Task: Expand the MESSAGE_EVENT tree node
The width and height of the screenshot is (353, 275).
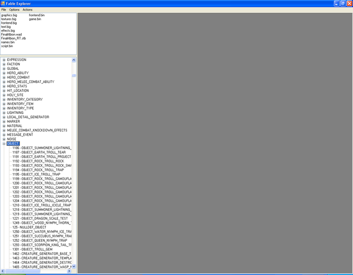Action: tap(4, 135)
